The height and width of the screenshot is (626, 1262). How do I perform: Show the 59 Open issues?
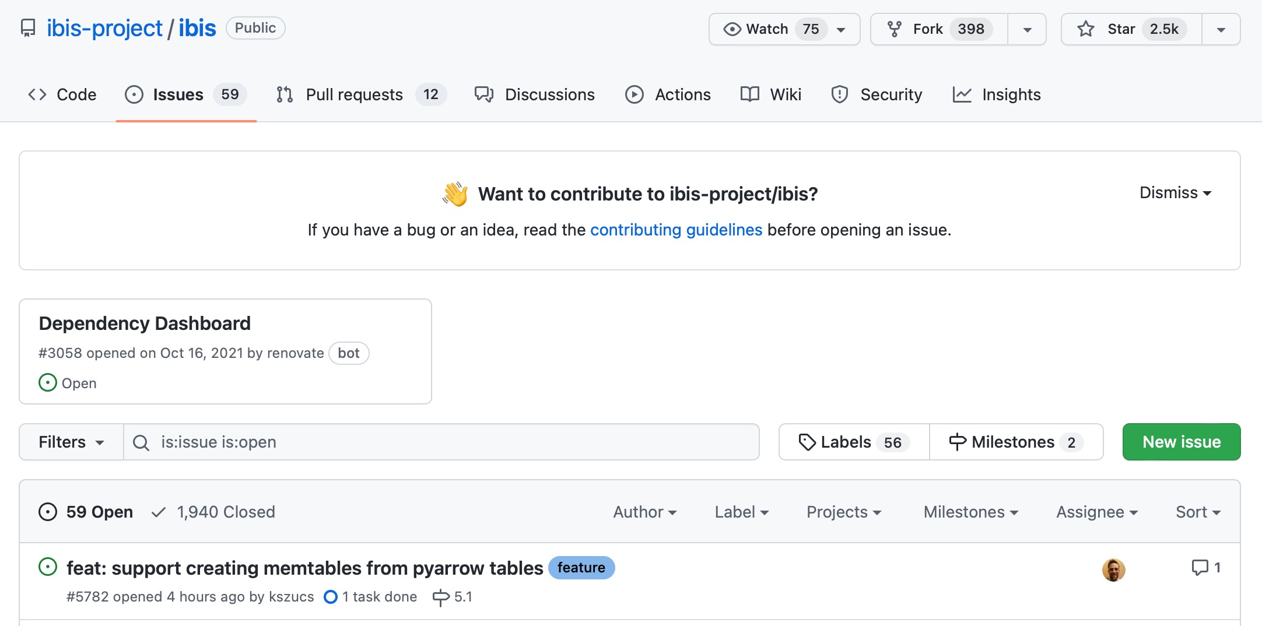point(86,512)
